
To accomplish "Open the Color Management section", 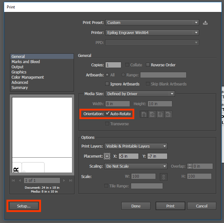I will (x=28, y=77).
